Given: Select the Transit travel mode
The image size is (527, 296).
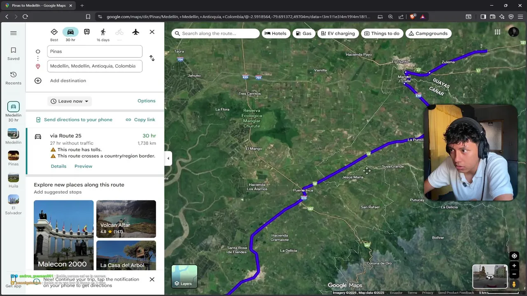Looking at the screenshot, I should [87, 32].
